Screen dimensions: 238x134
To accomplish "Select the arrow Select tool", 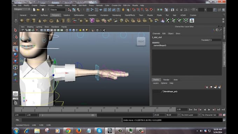I will (x=15, y=30).
